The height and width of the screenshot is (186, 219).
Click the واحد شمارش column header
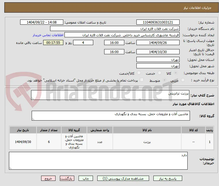[x=100, y=130]
